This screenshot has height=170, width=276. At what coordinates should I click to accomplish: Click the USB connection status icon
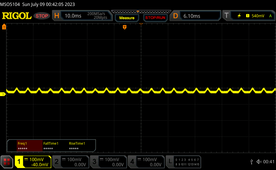tap(251, 162)
